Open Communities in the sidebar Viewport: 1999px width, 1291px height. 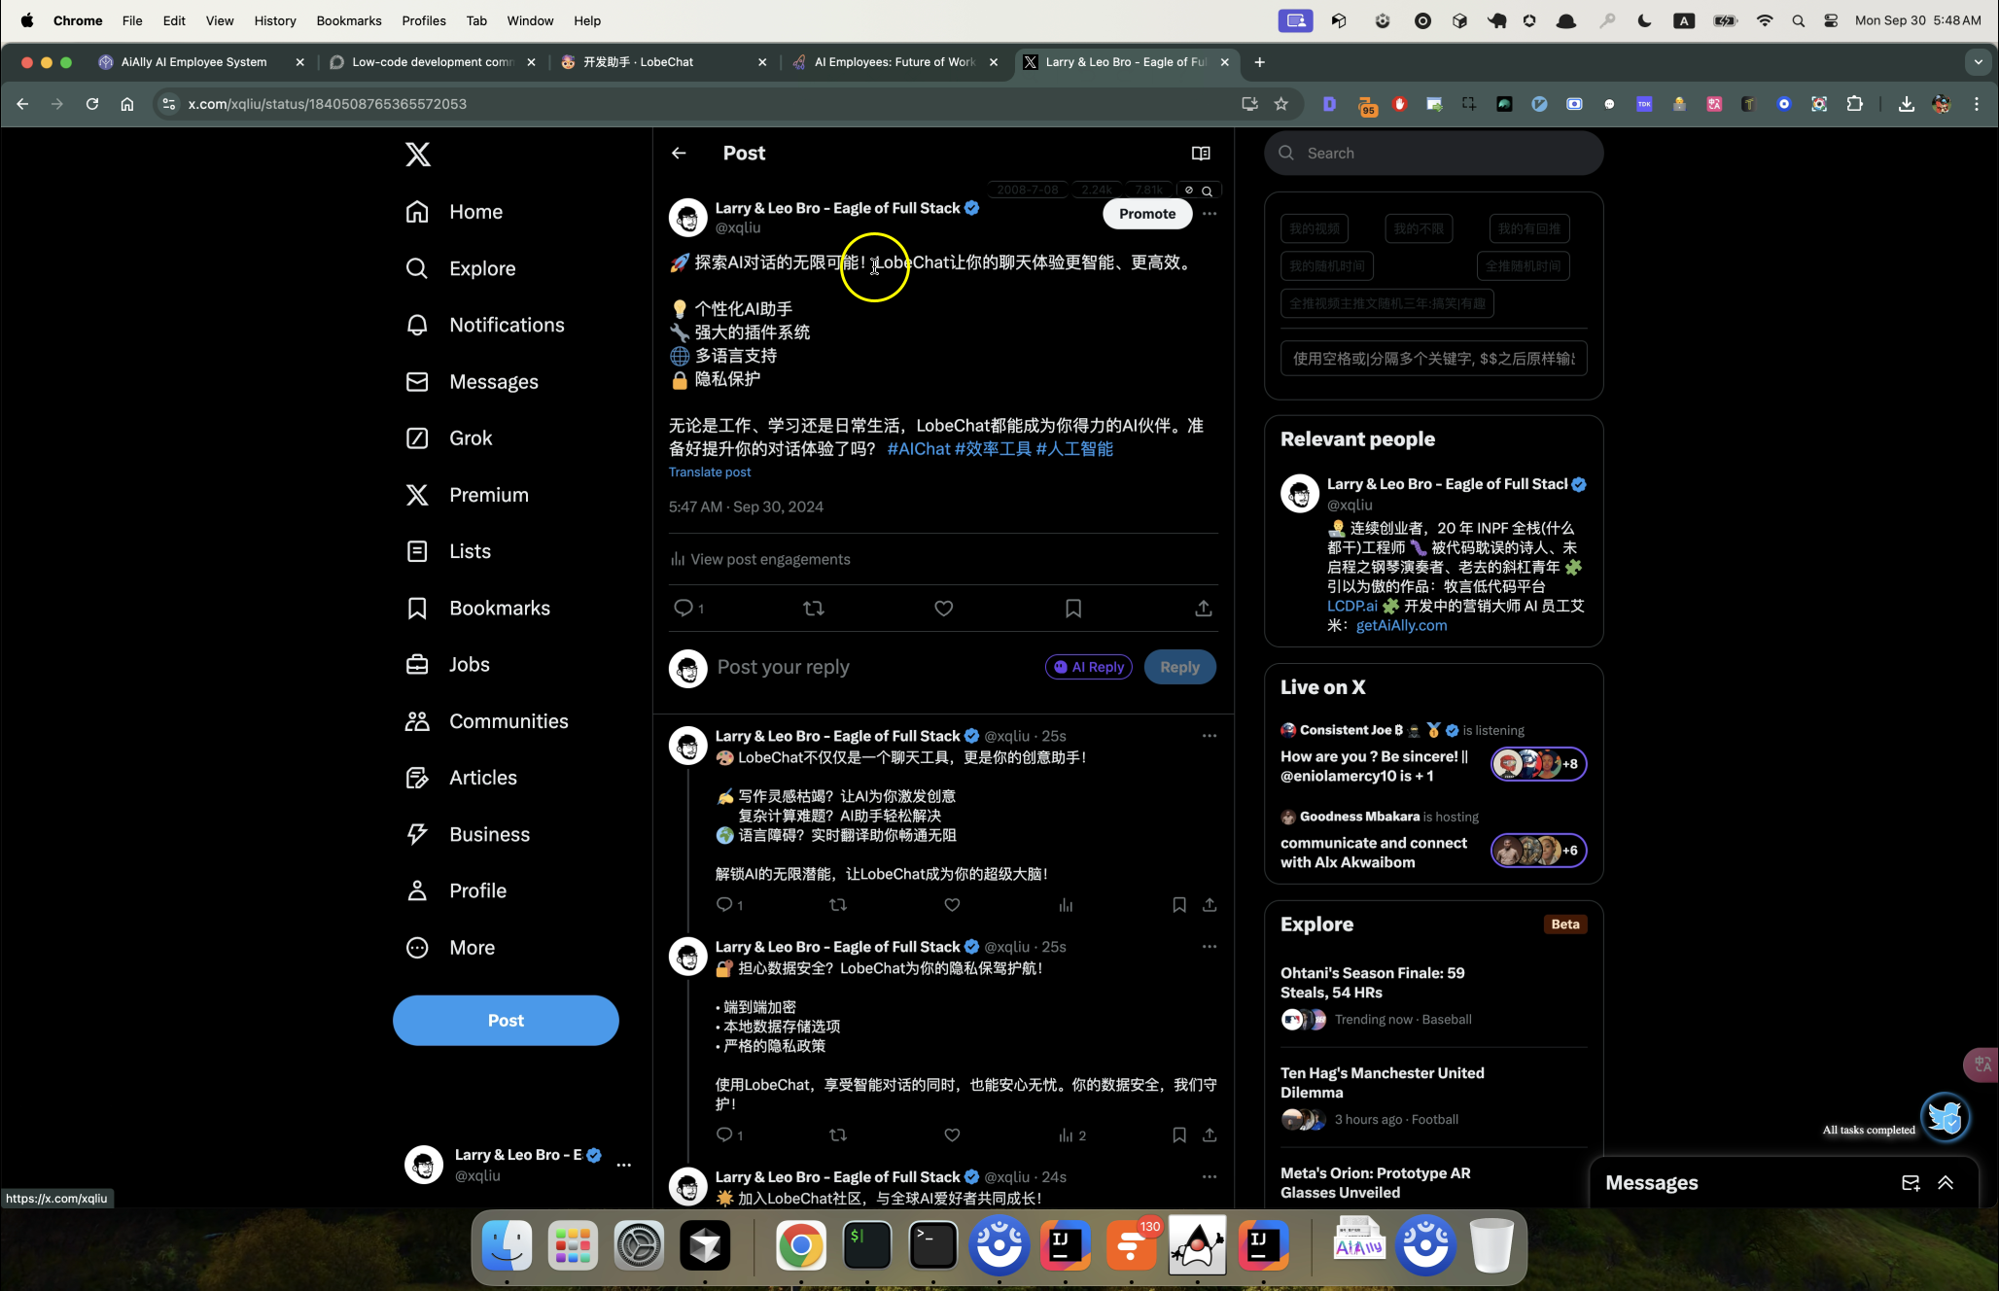pos(486,721)
